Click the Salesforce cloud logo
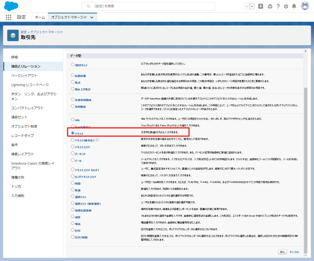The width and height of the screenshot is (314, 261). (10, 6)
